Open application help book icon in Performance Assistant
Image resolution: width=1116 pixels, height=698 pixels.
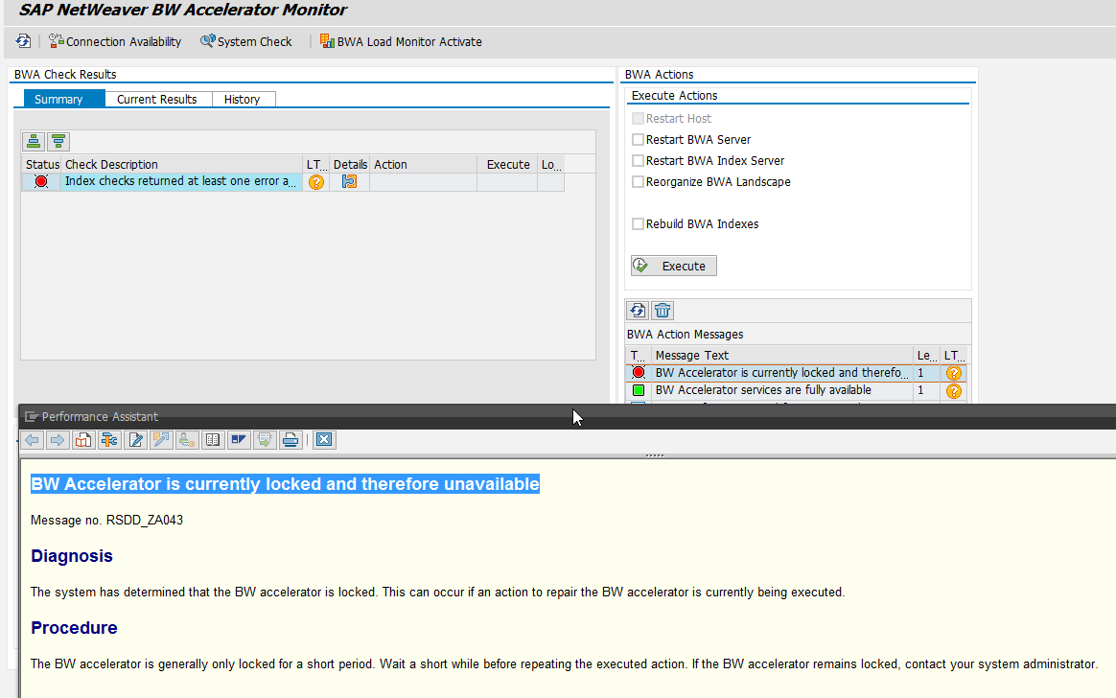[x=83, y=440]
